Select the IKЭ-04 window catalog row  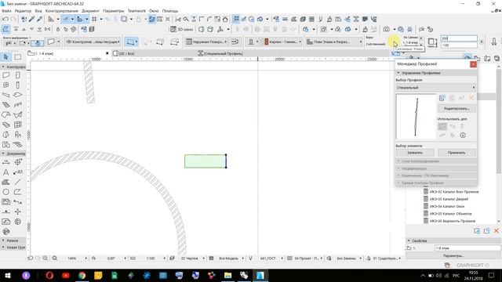pos(446,206)
